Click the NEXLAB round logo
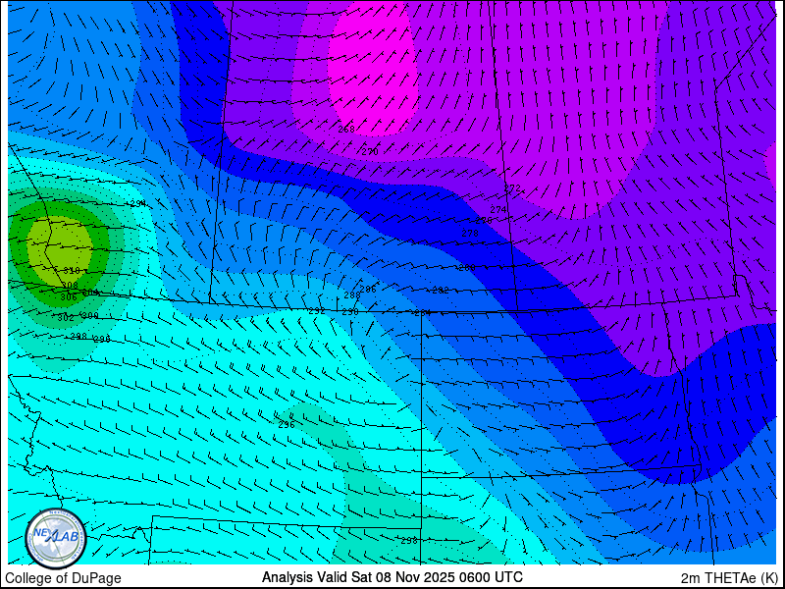 coord(56,539)
